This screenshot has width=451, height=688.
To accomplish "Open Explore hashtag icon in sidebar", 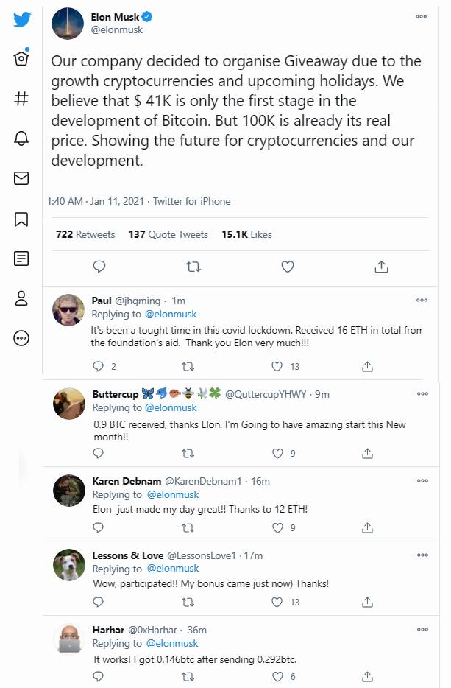I will point(21,99).
